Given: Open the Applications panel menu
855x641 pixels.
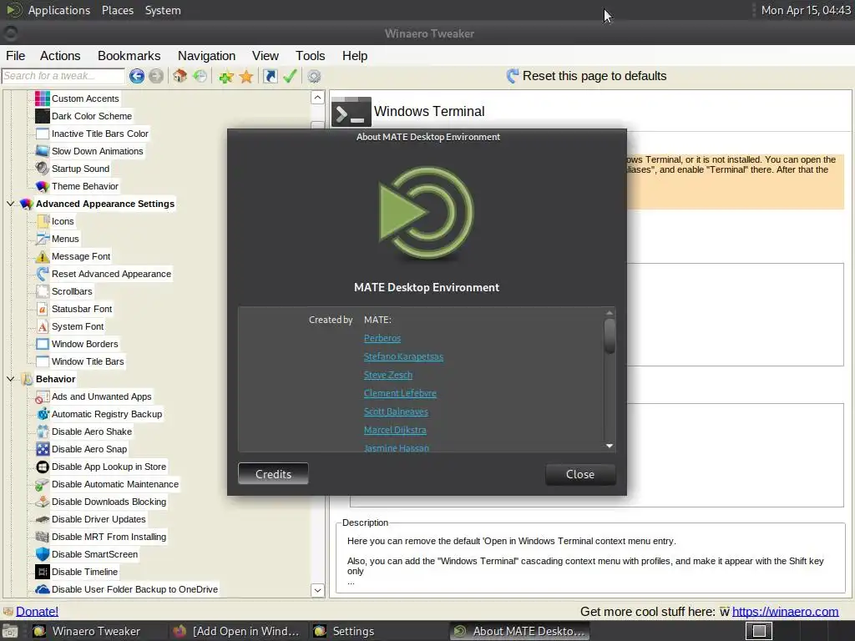Looking at the screenshot, I should (59, 10).
